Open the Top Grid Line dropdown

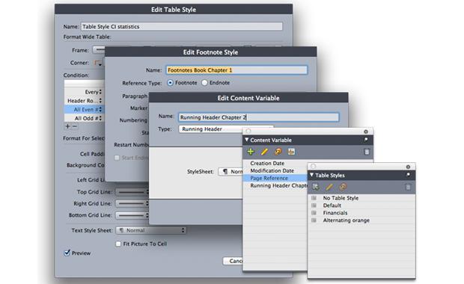click(x=132, y=192)
